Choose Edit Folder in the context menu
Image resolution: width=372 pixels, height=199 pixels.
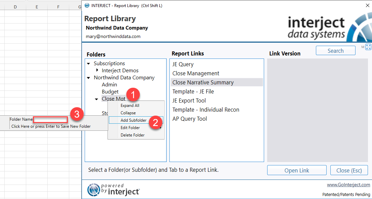[x=136, y=128]
